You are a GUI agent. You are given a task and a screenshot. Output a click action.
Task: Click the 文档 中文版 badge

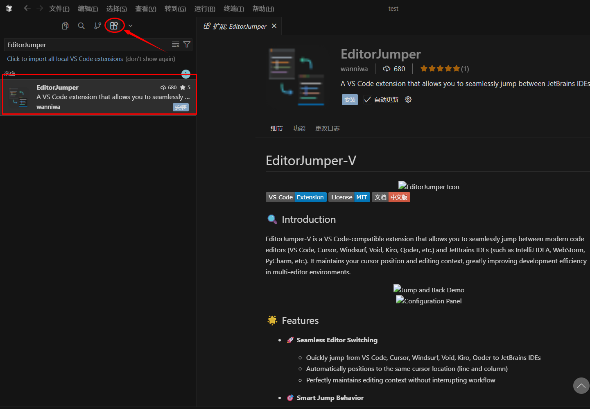(x=391, y=197)
